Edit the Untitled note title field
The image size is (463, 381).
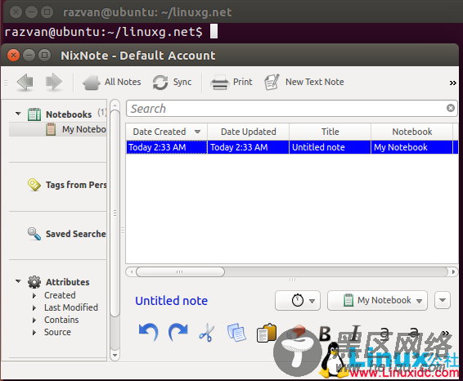coord(171,301)
